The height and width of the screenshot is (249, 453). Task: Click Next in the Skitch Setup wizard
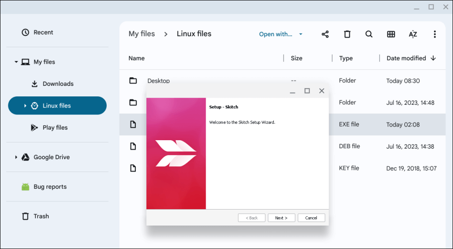[x=281, y=218]
